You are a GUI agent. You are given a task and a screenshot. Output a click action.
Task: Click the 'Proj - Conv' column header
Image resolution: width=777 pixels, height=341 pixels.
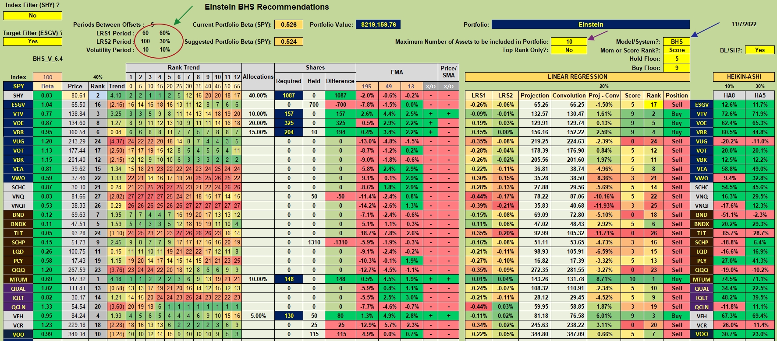click(604, 95)
